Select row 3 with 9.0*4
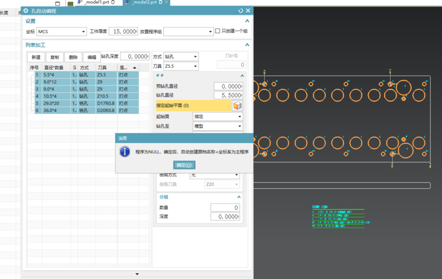442x279 pixels. [87, 89]
